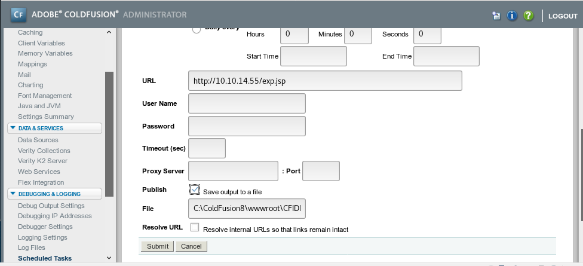The width and height of the screenshot is (583, 266).
Task: Uncheck Save output to a file
Action: click(195, 190)
